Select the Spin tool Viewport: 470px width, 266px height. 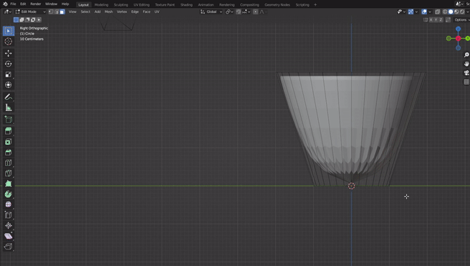9,194
